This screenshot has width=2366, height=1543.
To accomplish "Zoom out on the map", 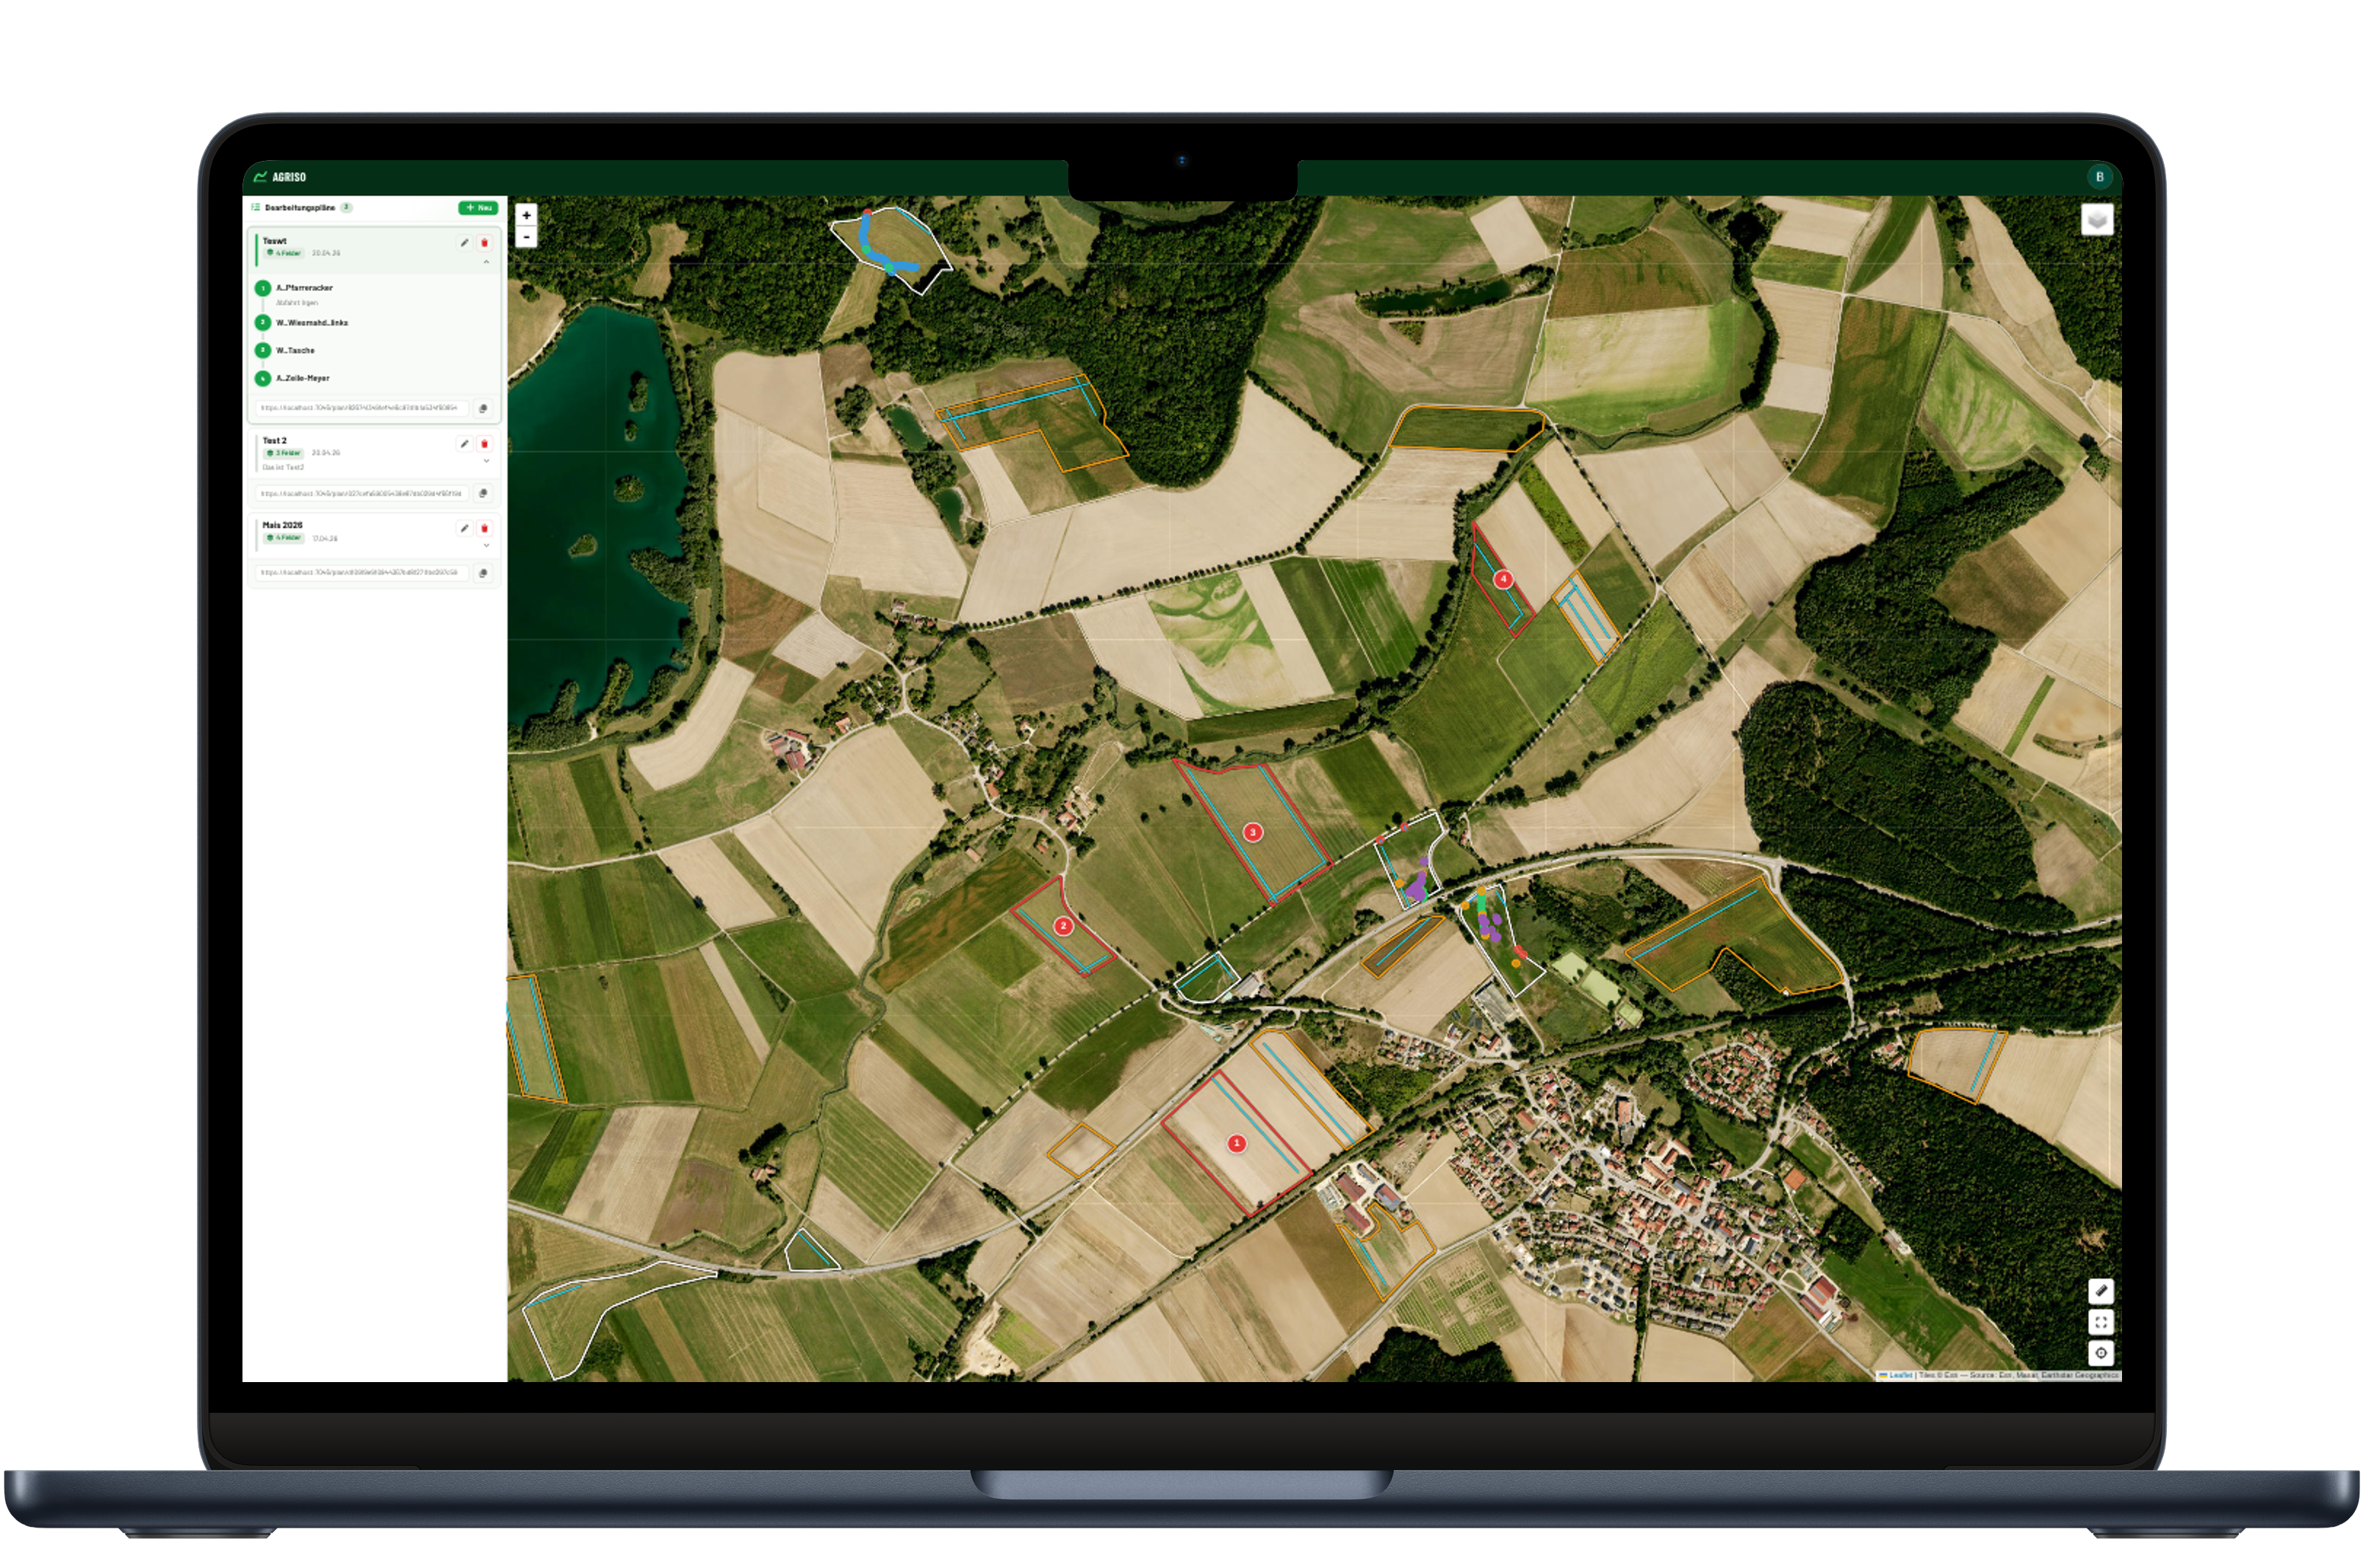I will [x=526, y=237].
